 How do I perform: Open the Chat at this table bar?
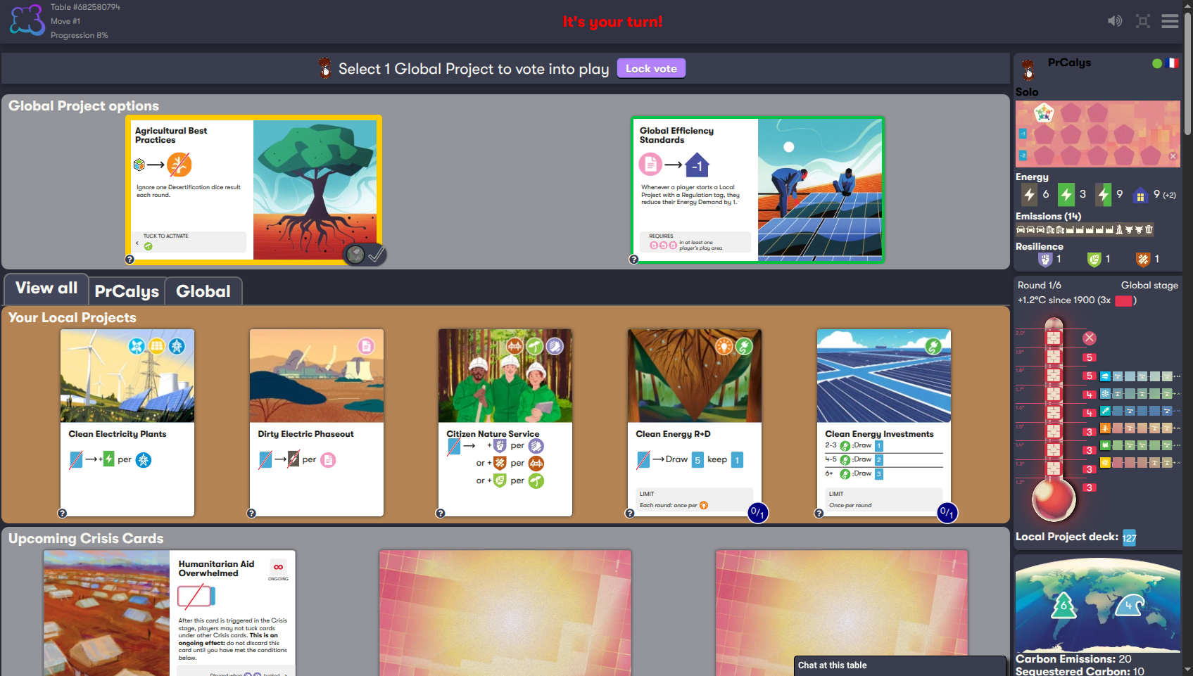tap(900, 665)
